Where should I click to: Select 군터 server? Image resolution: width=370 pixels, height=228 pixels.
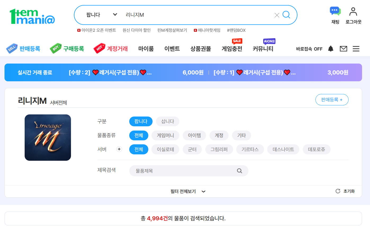click(192, 149)
